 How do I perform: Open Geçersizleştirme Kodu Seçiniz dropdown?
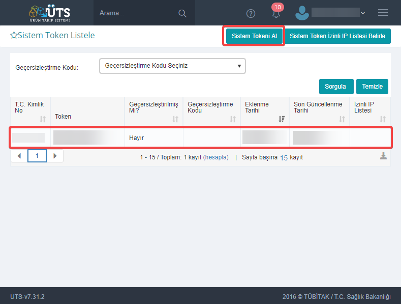[x=172, y=66]
